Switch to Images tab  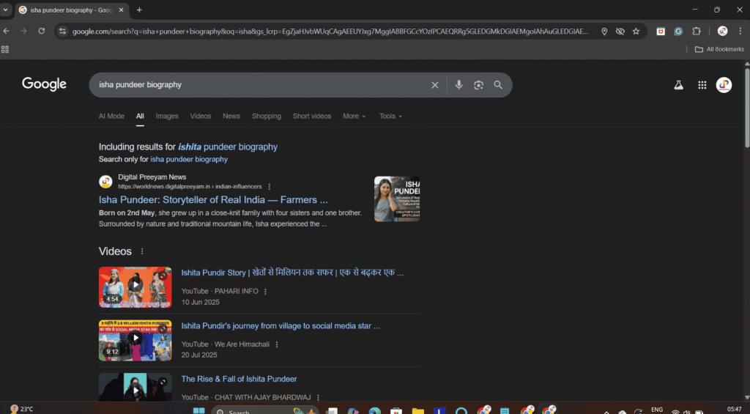[x=167, y=117]
